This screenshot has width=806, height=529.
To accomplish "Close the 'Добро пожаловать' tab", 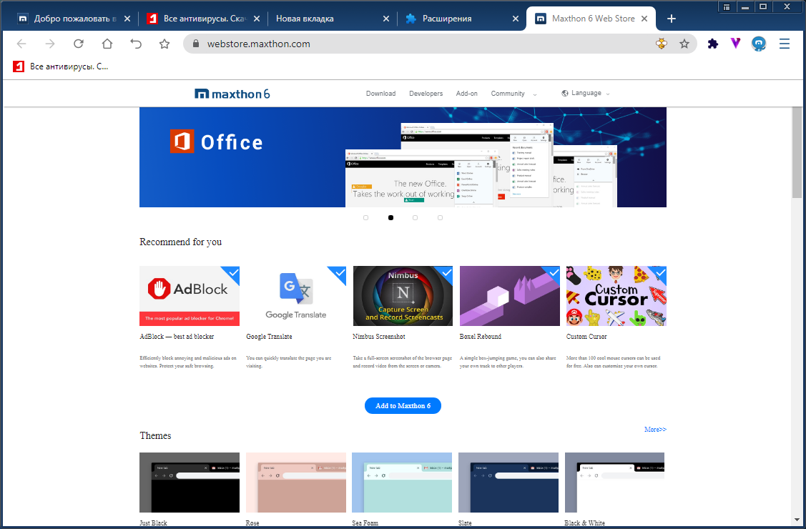I will pyautogui.click(x=127, y=19).
